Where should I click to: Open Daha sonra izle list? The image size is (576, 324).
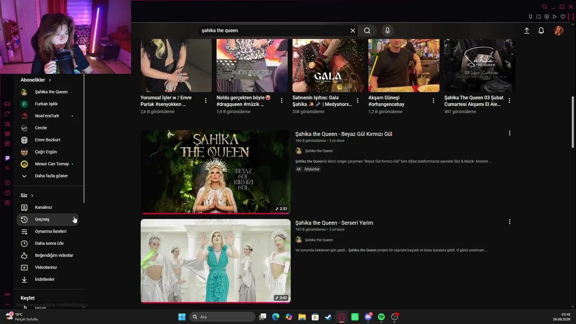tap(48, 243)
